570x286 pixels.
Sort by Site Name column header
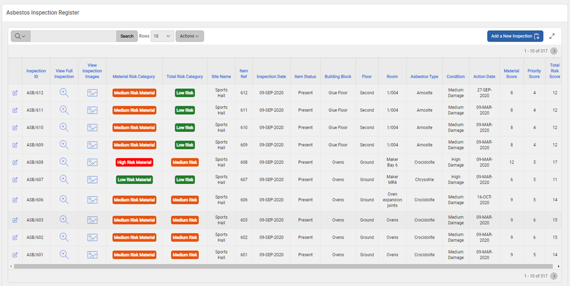pyautogui.click(x=221, y=77)
